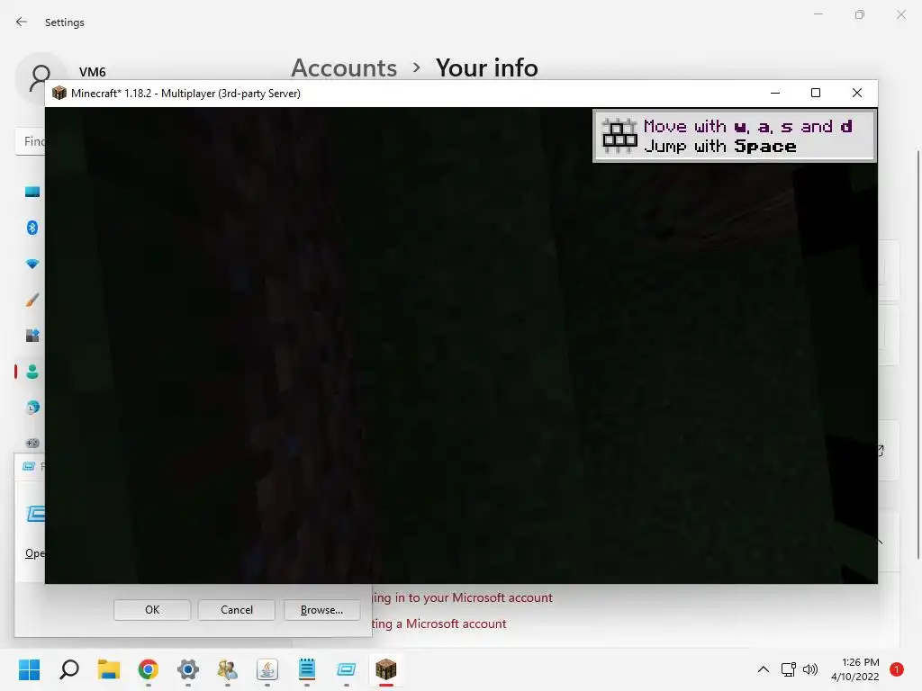Open File Explorer from the taskbar

pyautogui.click(x=109, y=669)
